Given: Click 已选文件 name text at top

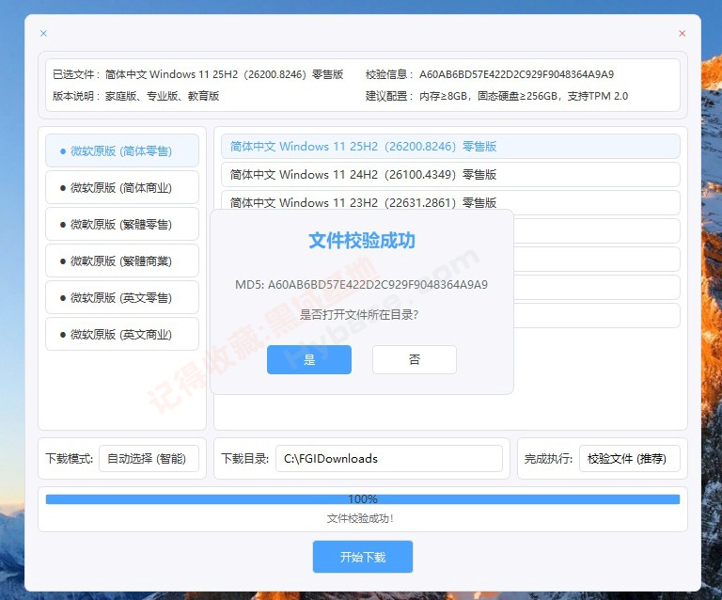Looking at the screenshot, I should [224, 74].
